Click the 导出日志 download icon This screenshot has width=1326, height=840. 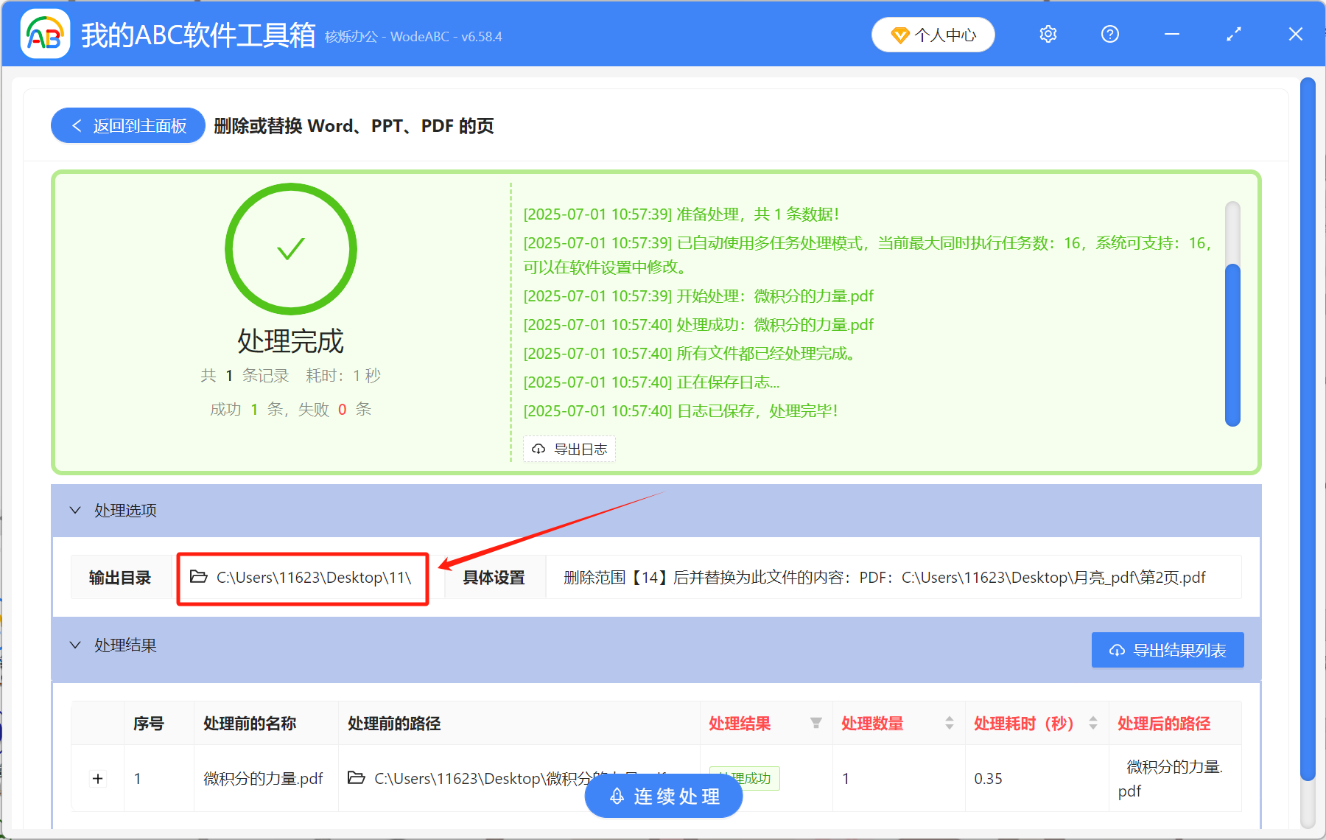click(x=537, y=449)
